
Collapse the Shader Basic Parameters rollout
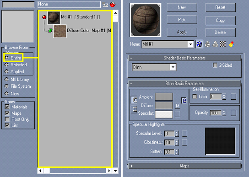click(184, 58)
